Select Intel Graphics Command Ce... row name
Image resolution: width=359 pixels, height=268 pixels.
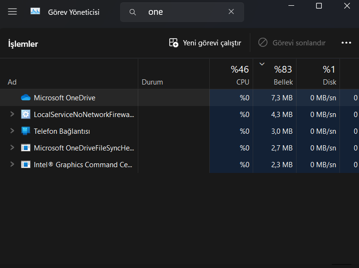click(x=83, y=165)
